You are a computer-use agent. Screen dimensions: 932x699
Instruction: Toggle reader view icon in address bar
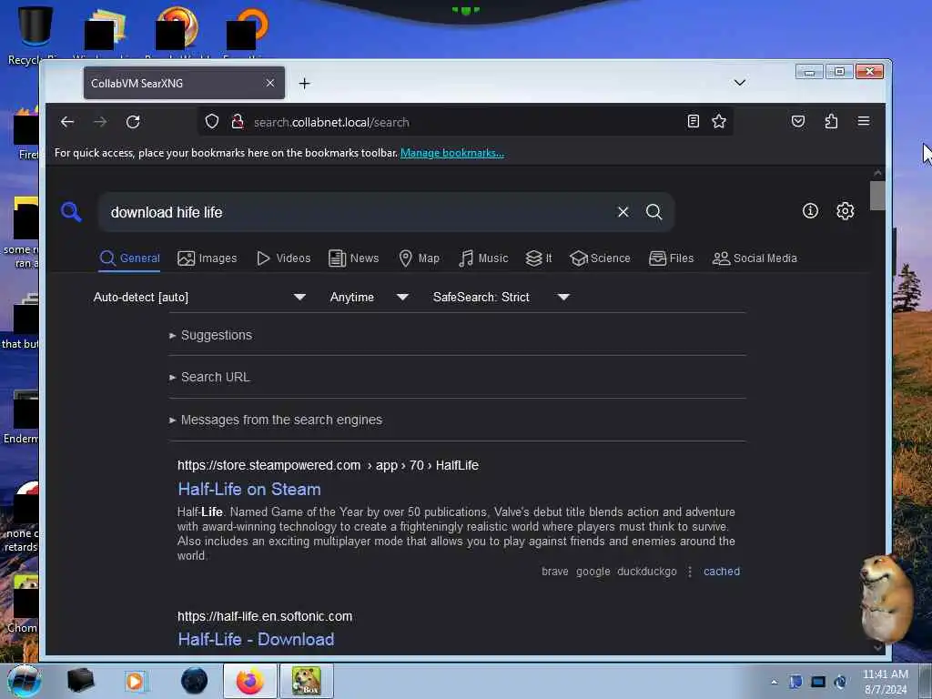[693, 122]
